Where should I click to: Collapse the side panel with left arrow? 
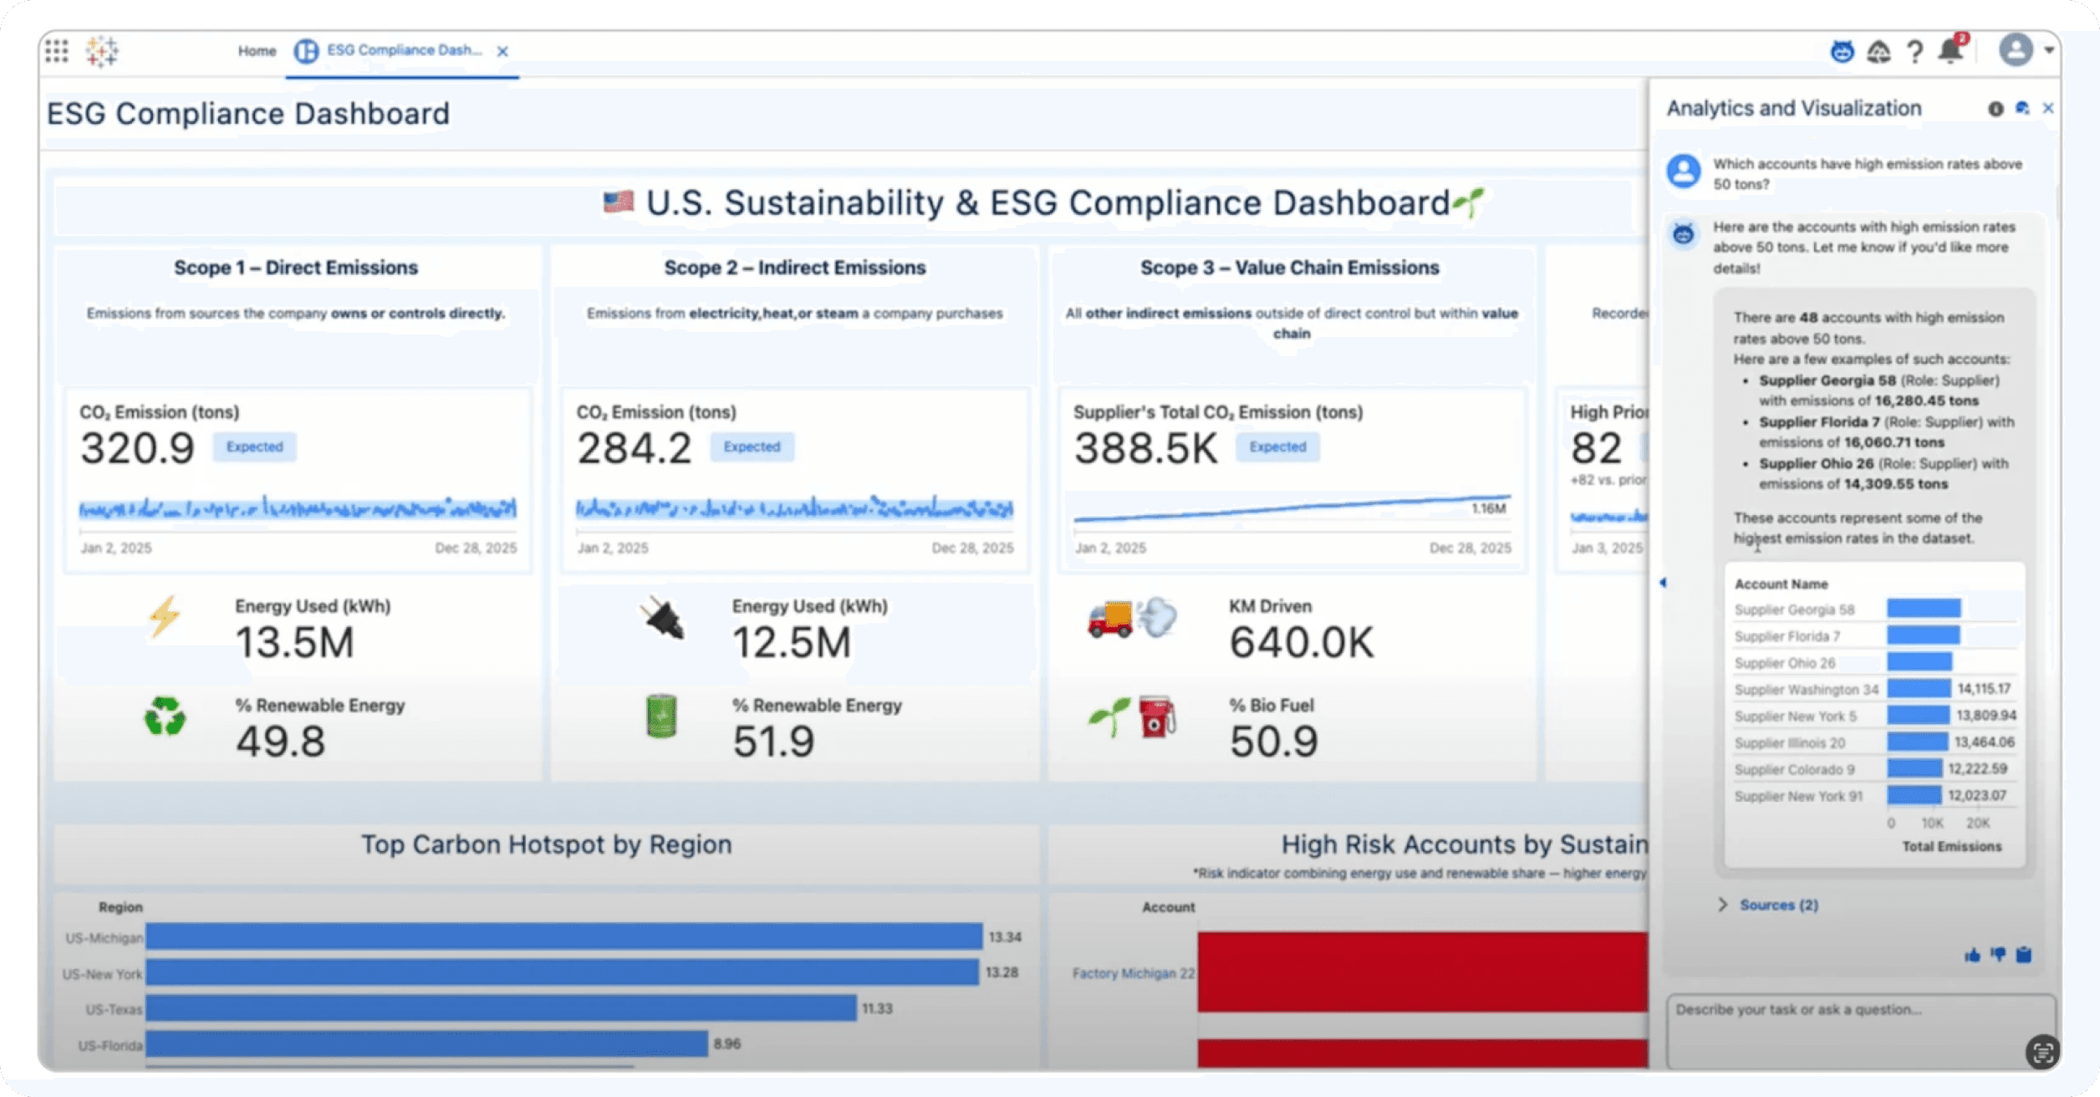coord(1663,582)
